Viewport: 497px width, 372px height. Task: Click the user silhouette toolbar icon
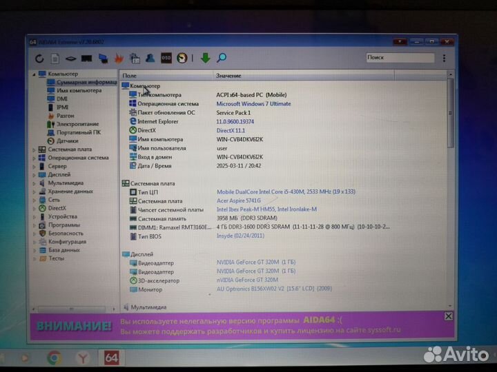pos(150,59)
